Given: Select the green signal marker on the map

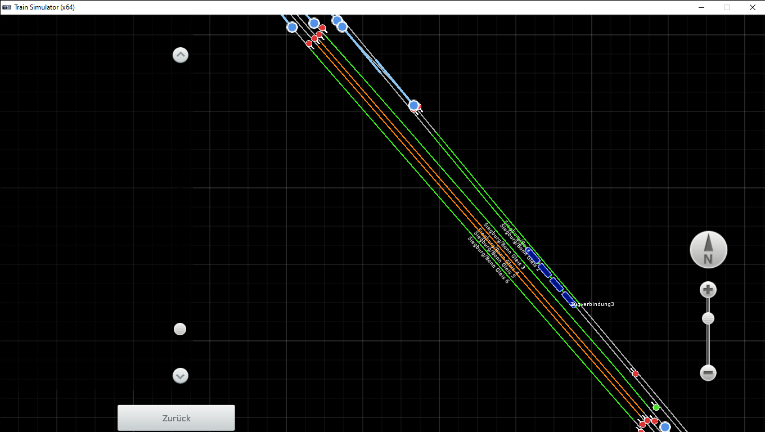Looking at the screenshot, I should (x=656, y=407).
